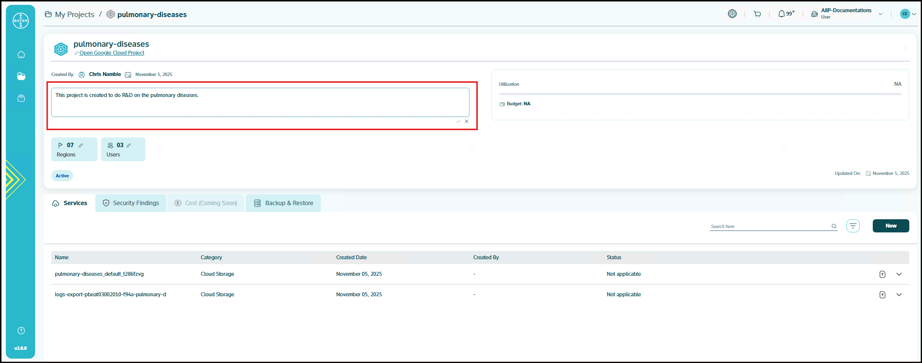Confirm description edit with the checkmark
This screenshot has height=363, width=922.
(458, 121)
